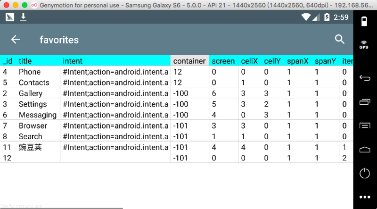Tap the cellular signal status icon

tap(316, 17)
